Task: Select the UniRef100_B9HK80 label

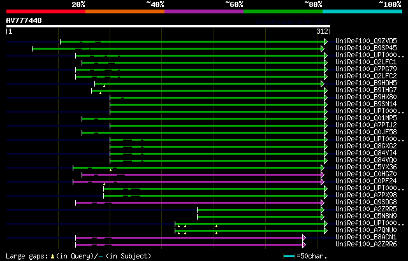Action: [366, 97]
